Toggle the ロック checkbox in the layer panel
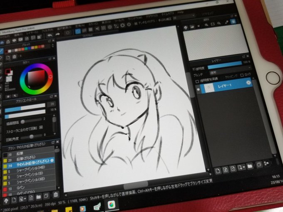283x212 pixels. tap(242, 75)
